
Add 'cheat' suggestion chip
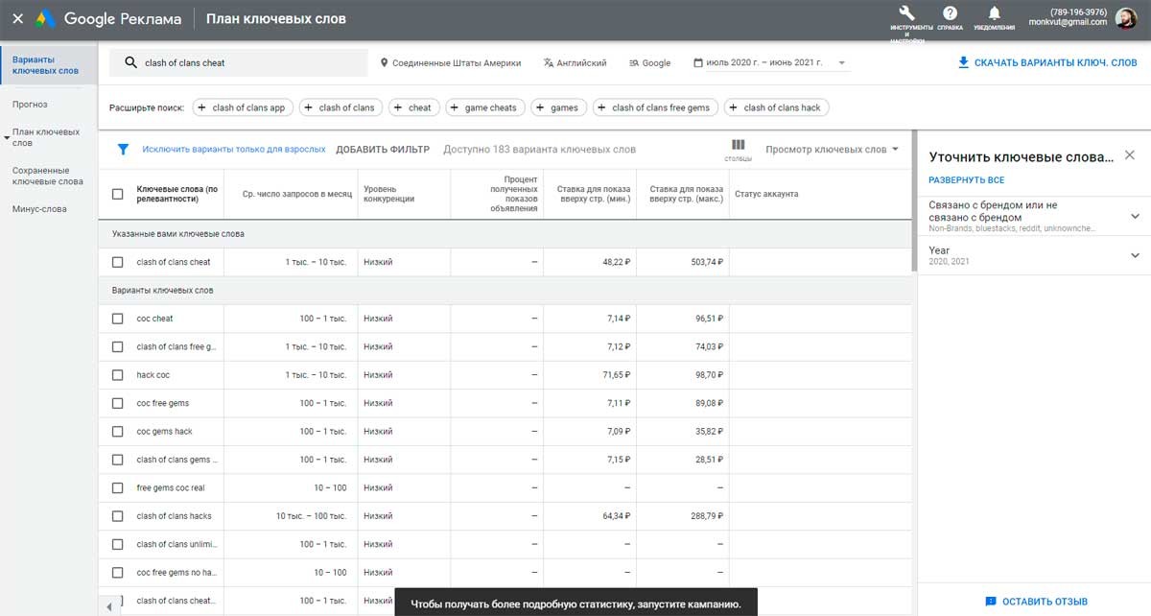pyautogui.click(x=412, y=107)
